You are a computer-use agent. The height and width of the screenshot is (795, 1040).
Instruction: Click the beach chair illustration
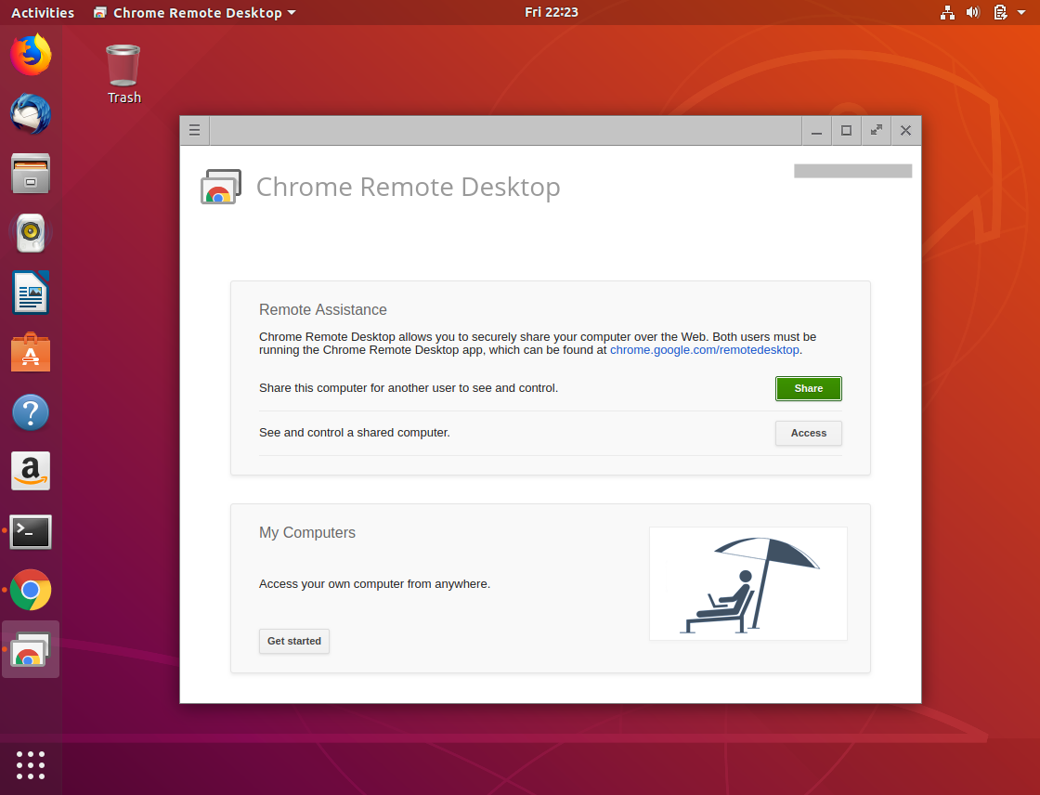tap(747, 583)
